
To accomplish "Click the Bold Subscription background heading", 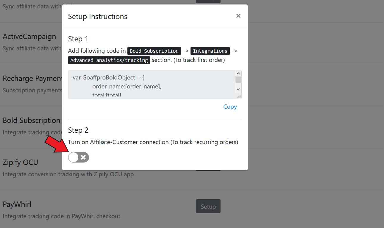I will click(32, 121).
